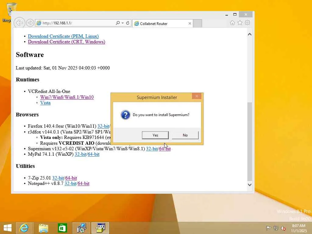The image size is (312, 234).
Task: Open Action Center flag icon
Action: click(x=268, y=228)
